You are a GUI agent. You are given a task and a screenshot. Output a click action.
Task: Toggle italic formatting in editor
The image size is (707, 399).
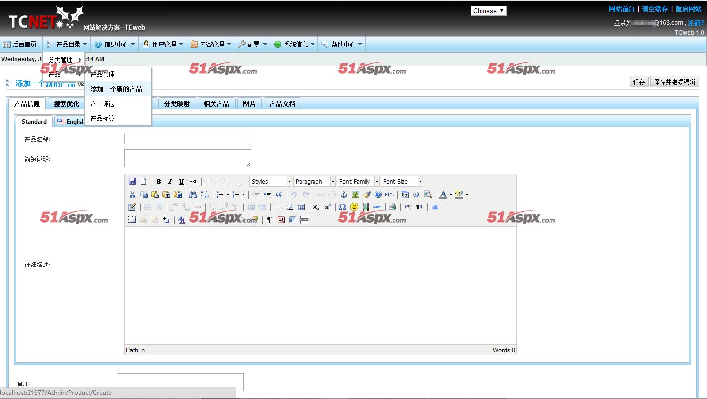coord(170,181)
